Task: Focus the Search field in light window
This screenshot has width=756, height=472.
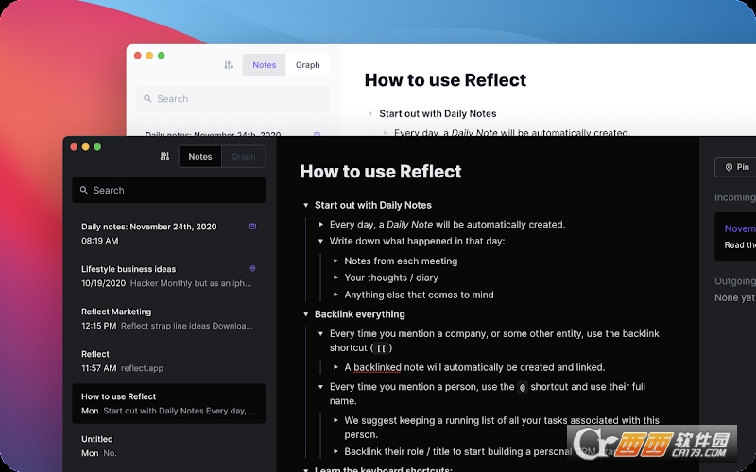Action: [233, 99]
